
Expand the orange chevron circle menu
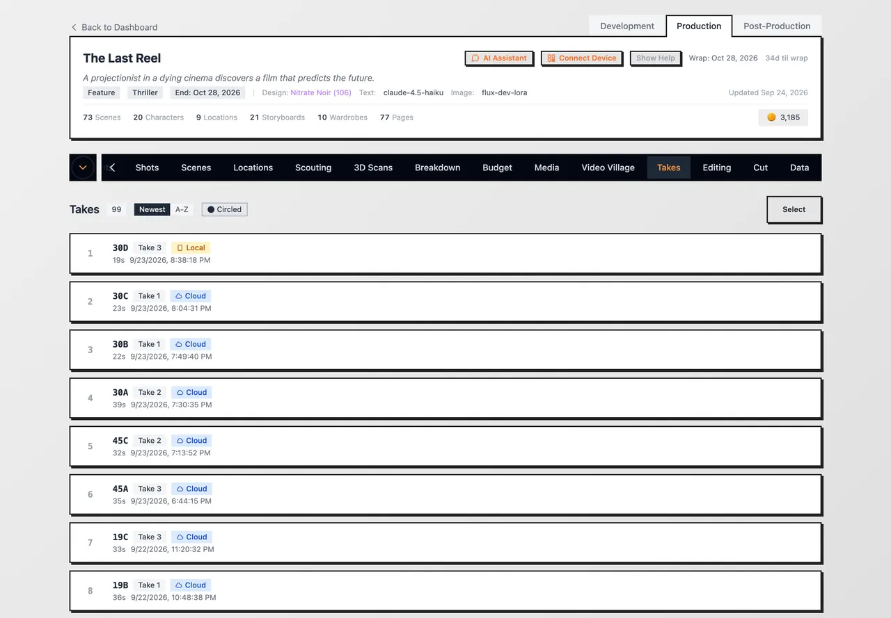(83, 168)
